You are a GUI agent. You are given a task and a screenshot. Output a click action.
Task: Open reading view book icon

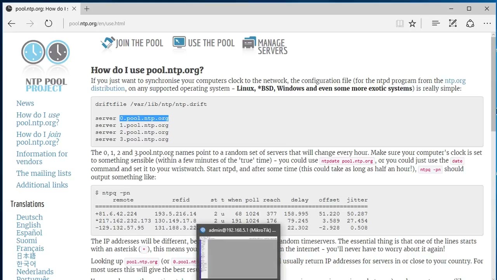(x=400, y=24)
